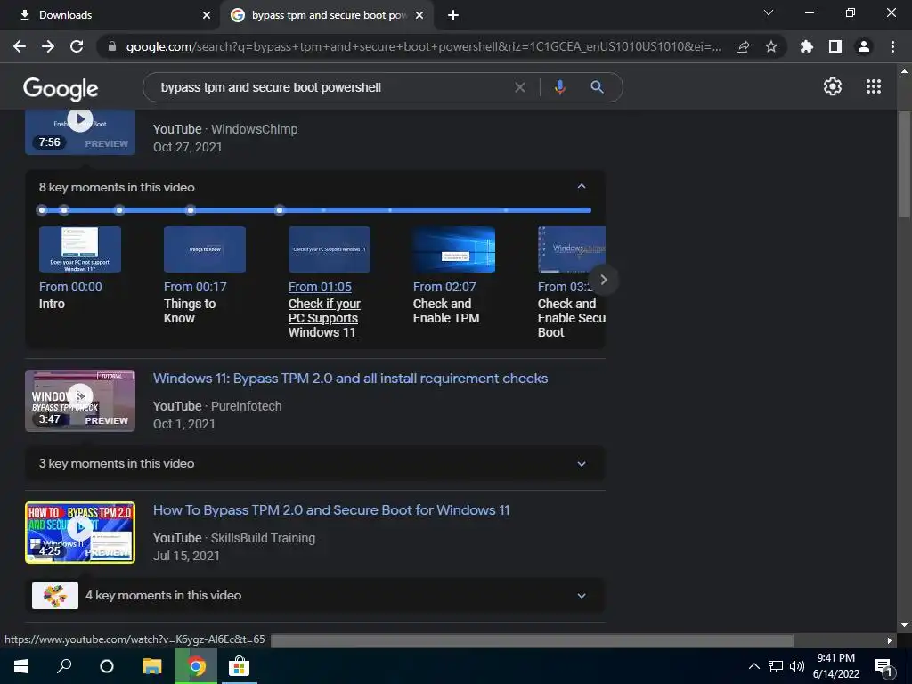Expand the 3 key moments section
The image size is (912, 684).
click(581, 463)
